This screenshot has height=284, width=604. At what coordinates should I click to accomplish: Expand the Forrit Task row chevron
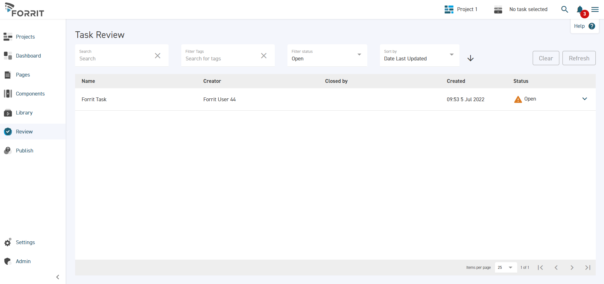[585, 99]
